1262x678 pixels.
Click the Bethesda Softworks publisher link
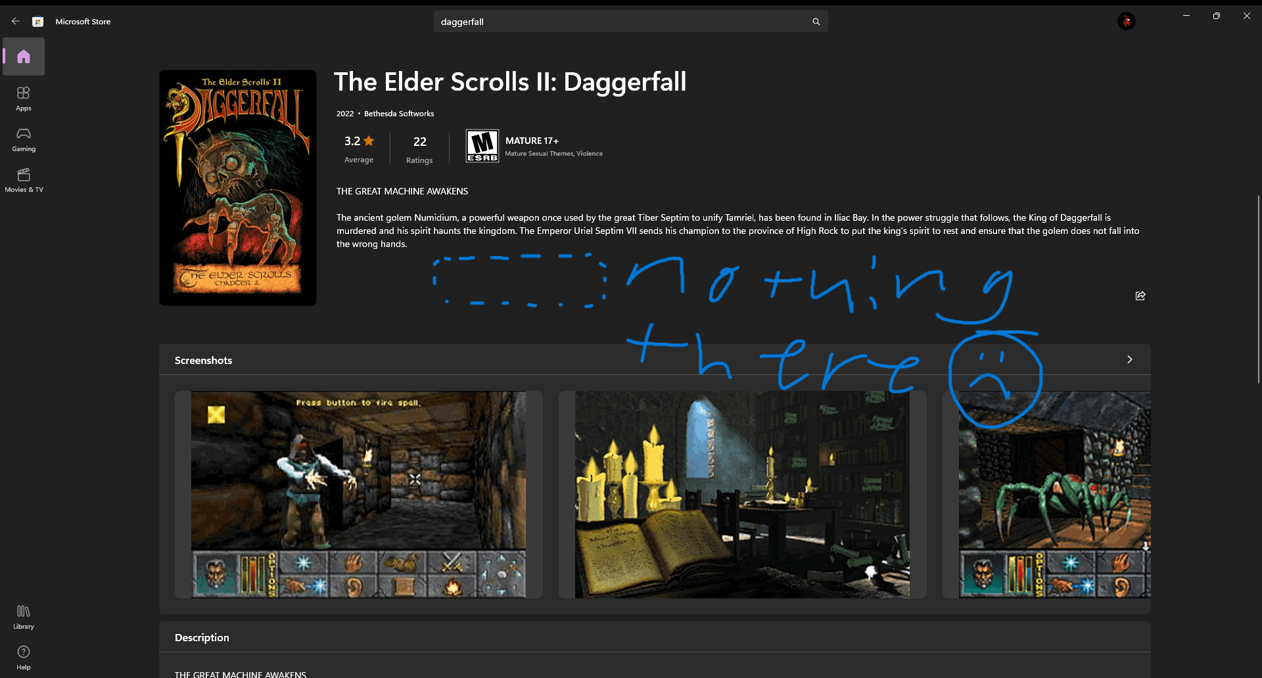pyautogui.click(x=399, y=114)
